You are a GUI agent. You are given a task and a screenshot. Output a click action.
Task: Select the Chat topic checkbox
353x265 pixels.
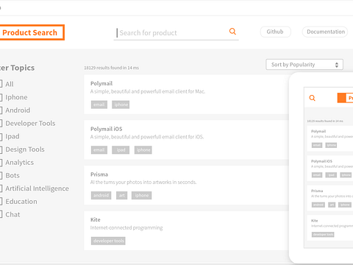click(x=1, y=214)
